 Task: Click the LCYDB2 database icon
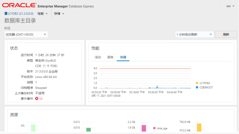coord(6,14)
